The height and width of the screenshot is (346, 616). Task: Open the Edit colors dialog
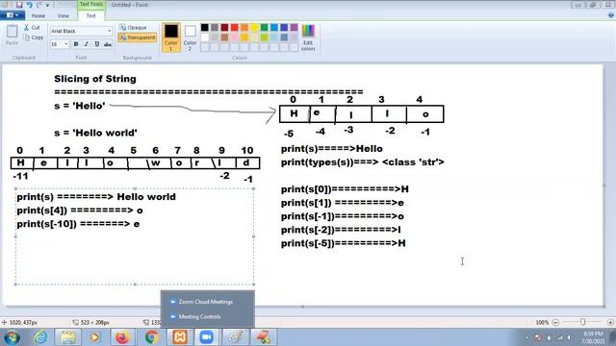coord(308,37)
